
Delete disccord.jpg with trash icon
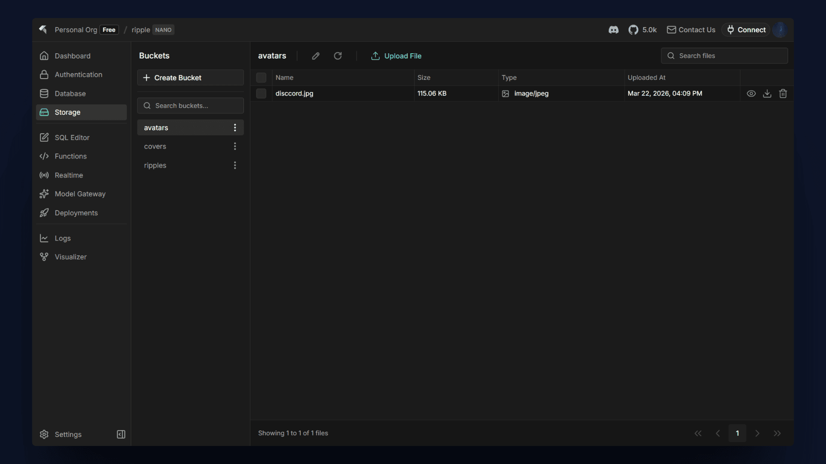(783, 93)
